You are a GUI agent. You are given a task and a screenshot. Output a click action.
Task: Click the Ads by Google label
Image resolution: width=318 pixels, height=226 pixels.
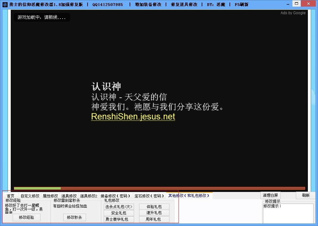(x=293, y=13)
